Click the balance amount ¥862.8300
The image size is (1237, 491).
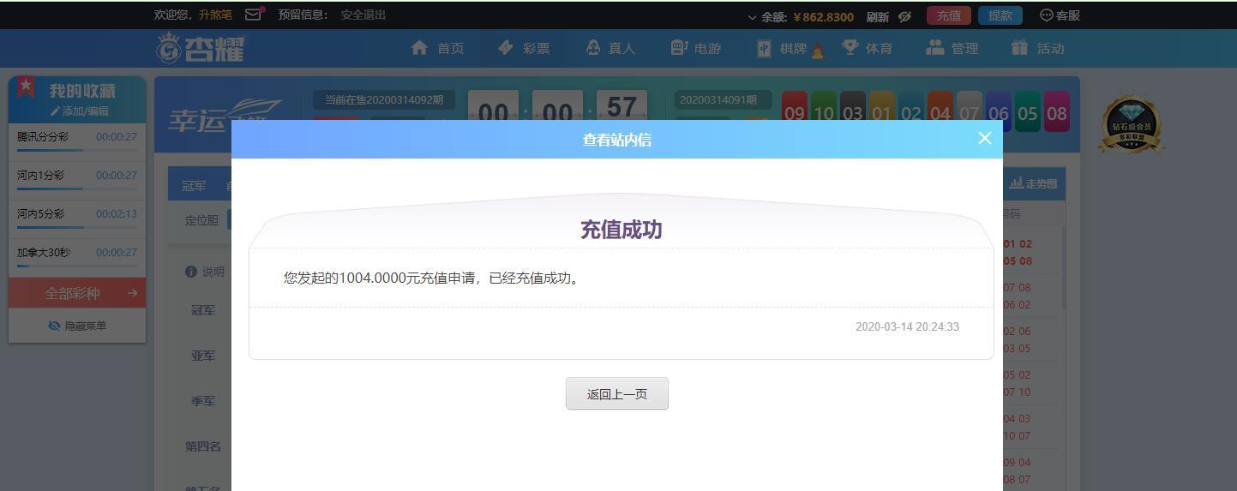[x=823, y=17]
